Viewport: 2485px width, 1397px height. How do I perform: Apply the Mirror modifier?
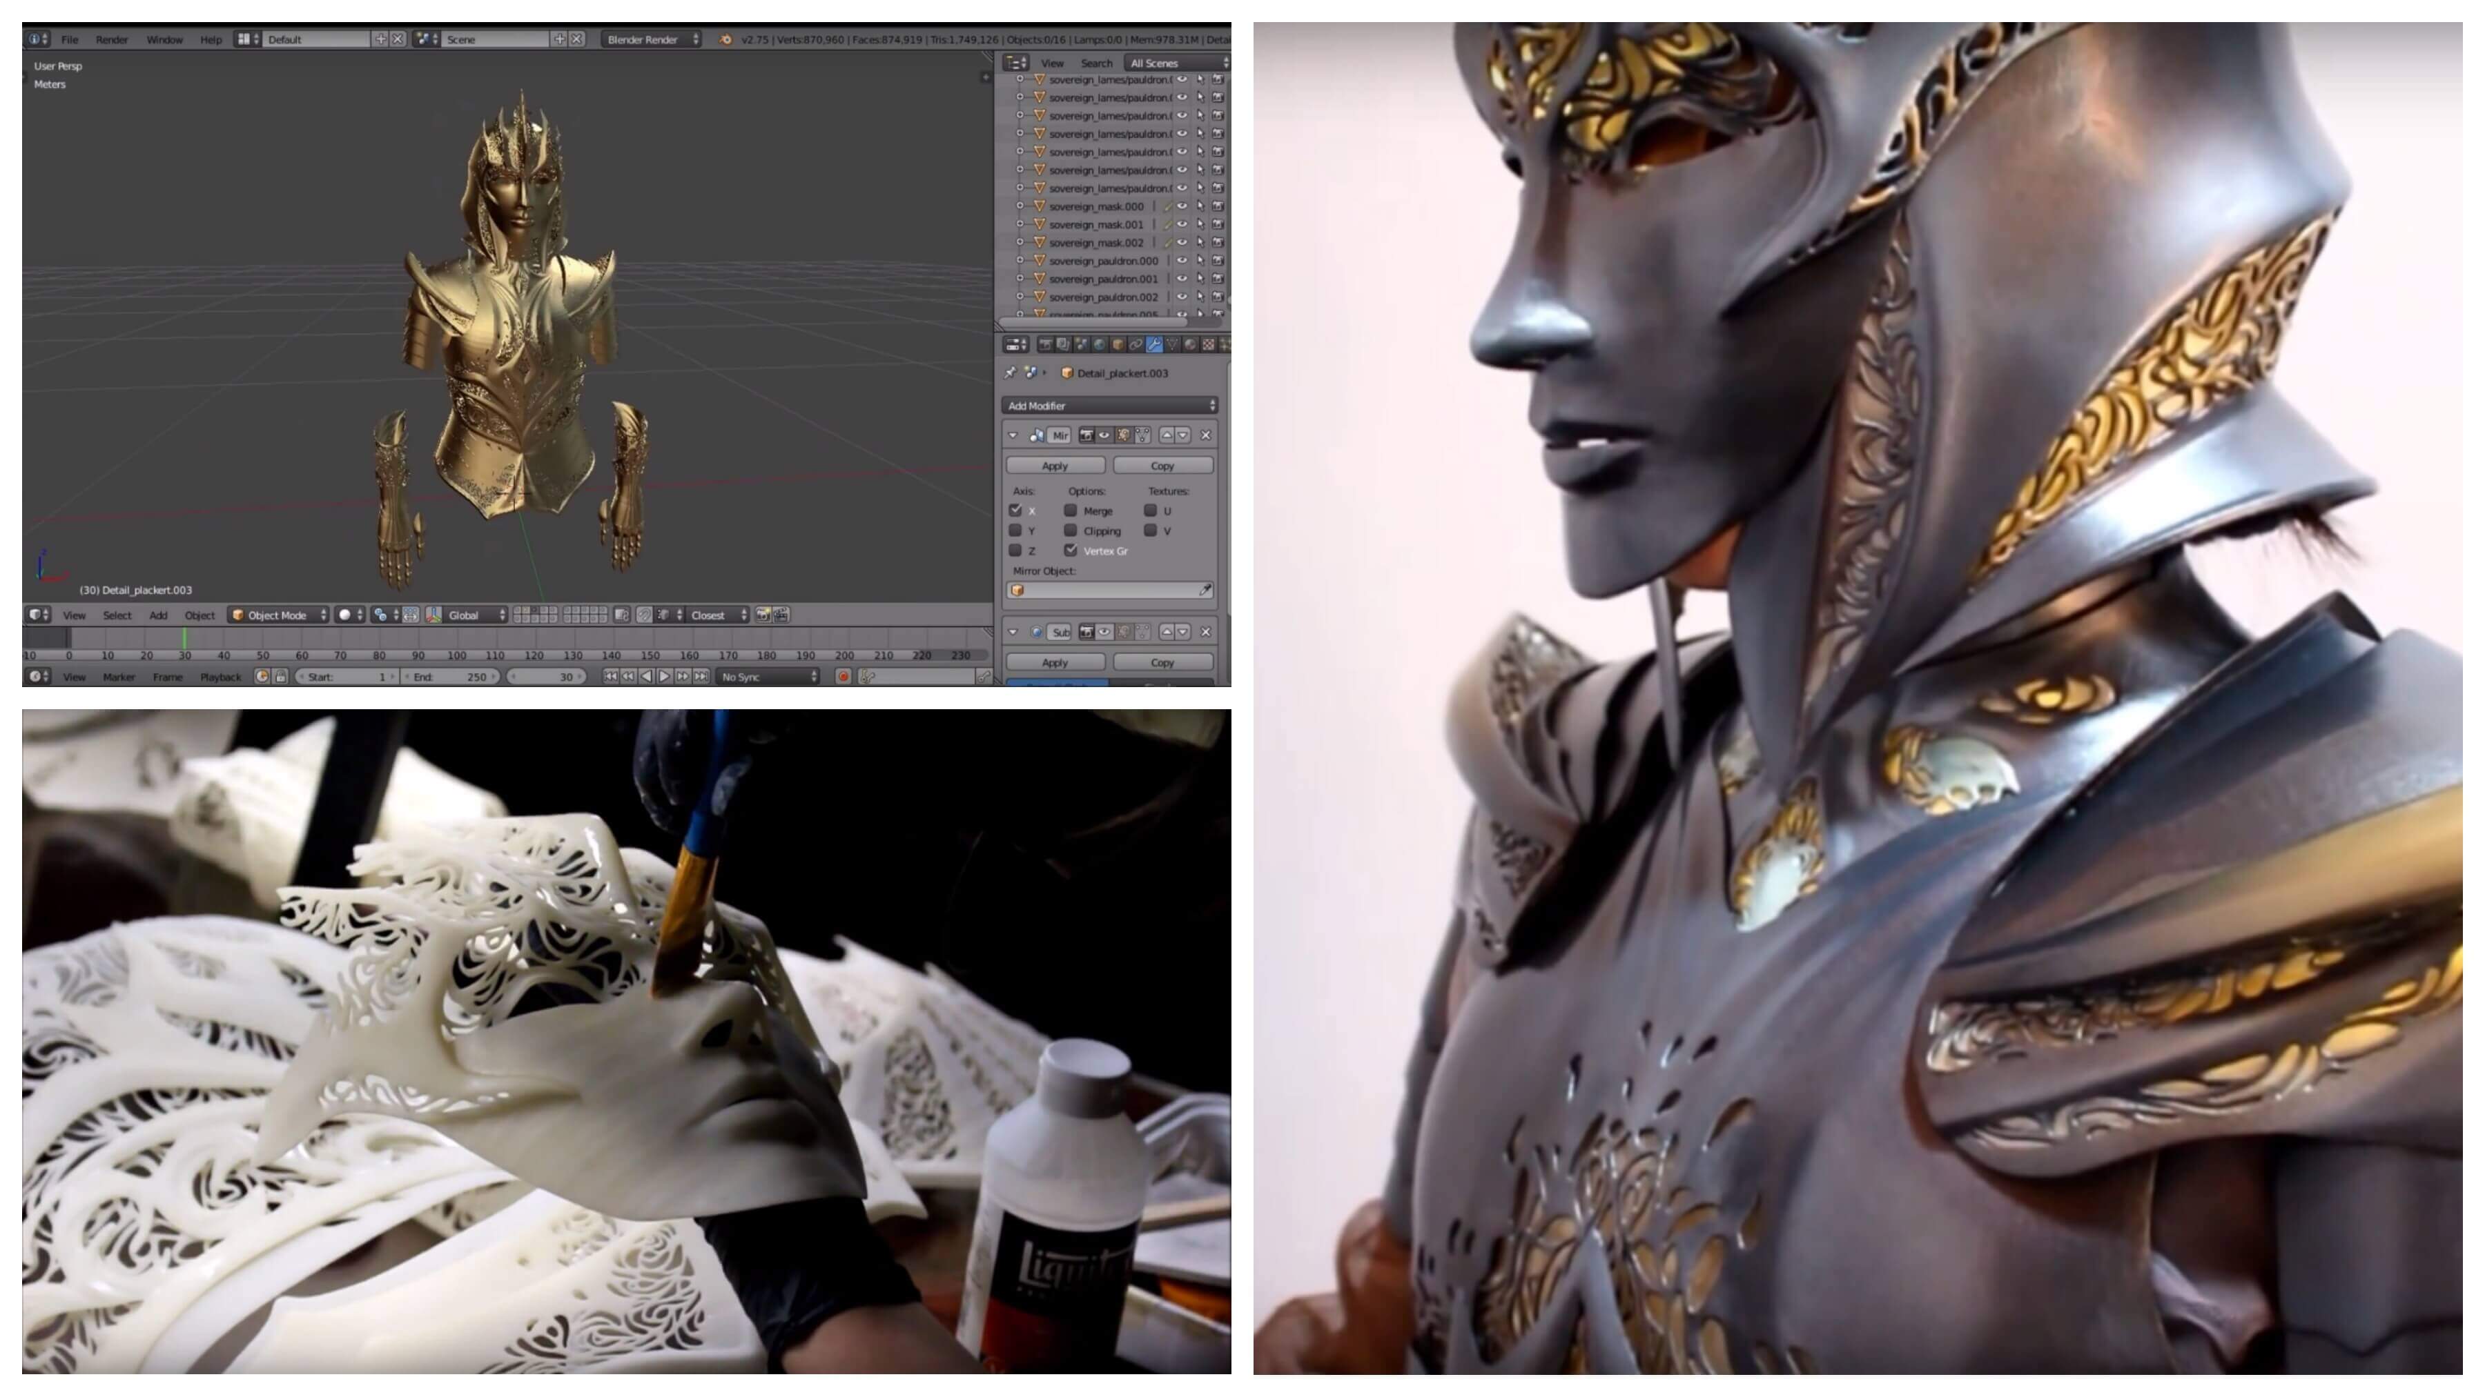[1055, 466]
